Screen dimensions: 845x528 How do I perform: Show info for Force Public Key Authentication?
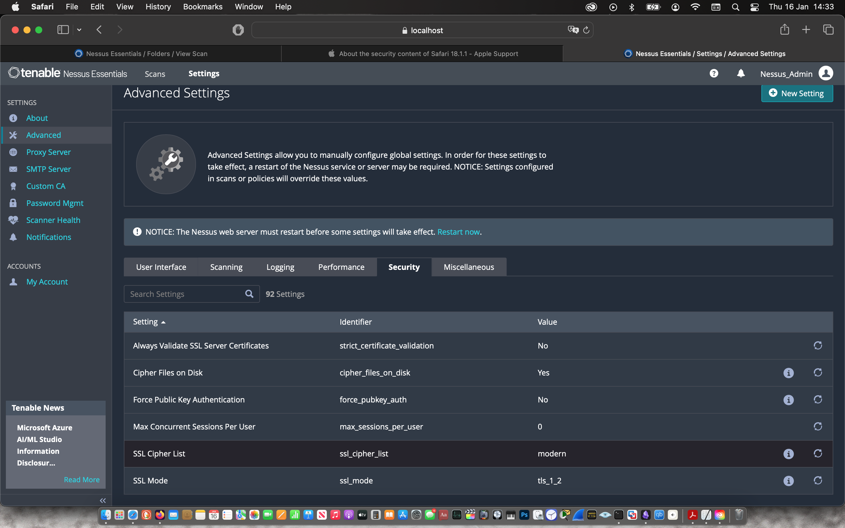click(788, 400)
